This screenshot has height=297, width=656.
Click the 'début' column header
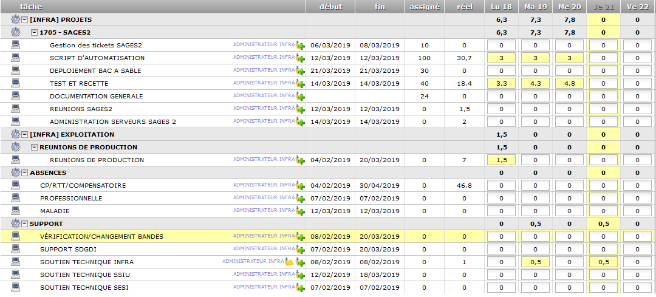[x=330, y=7]
